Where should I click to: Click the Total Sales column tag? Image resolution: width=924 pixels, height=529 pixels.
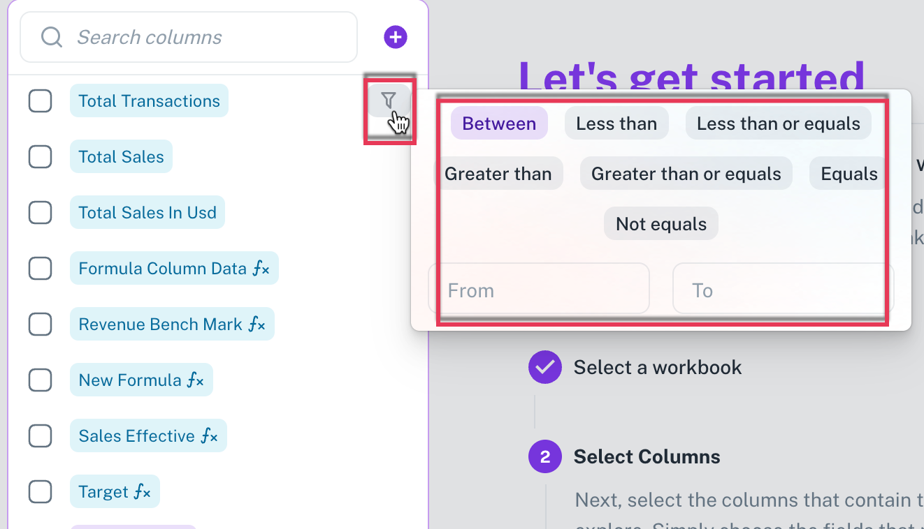[121, 156]
